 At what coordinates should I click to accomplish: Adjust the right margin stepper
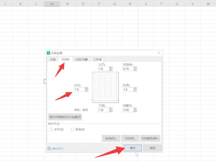tap(135, 89)
